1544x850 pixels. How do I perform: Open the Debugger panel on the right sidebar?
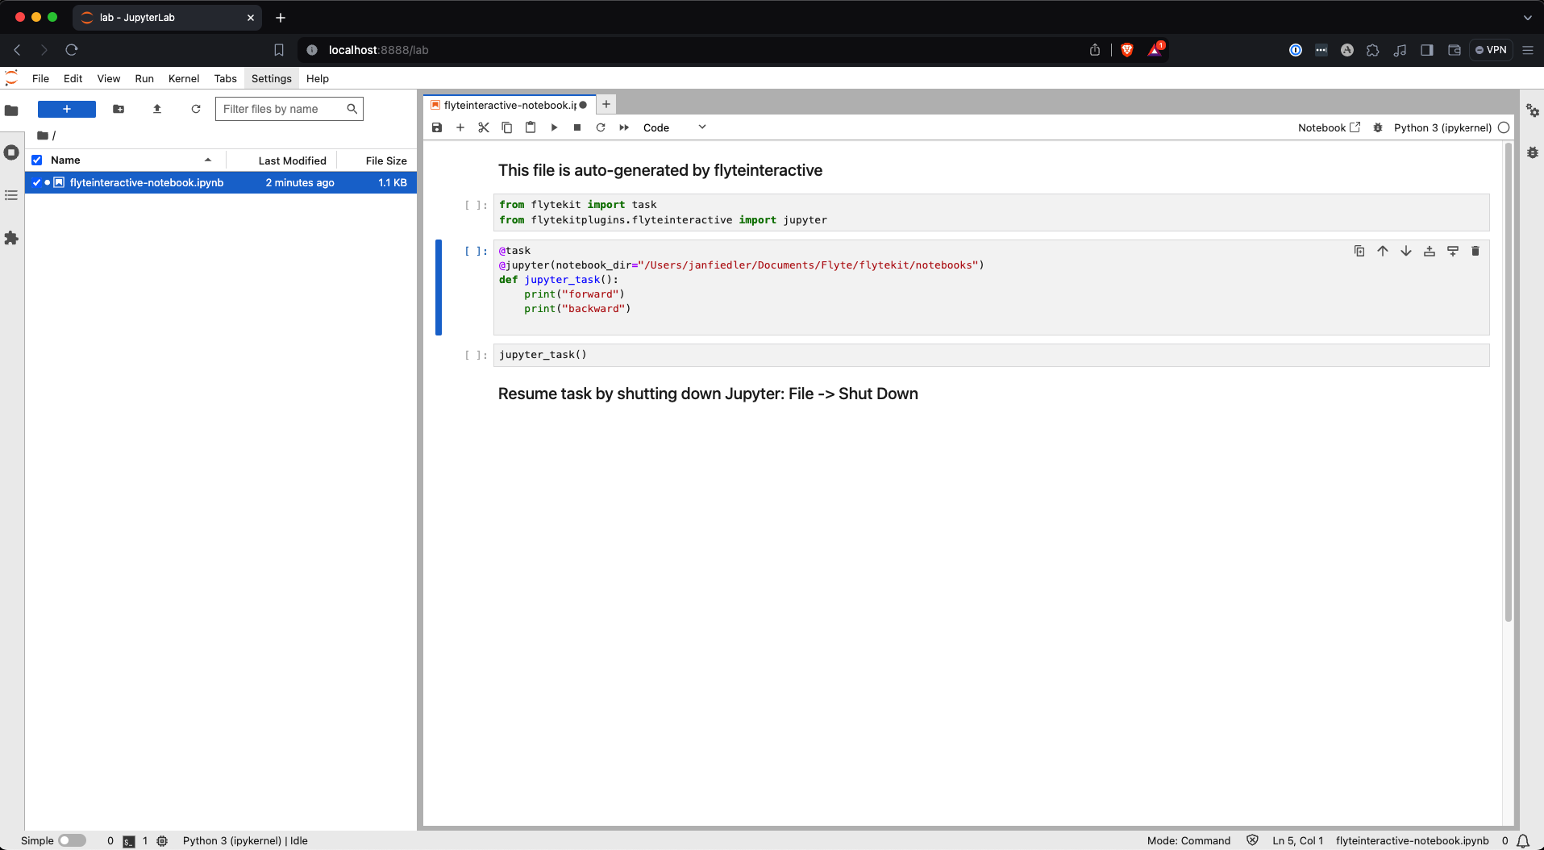click(x=1533, y=152)
